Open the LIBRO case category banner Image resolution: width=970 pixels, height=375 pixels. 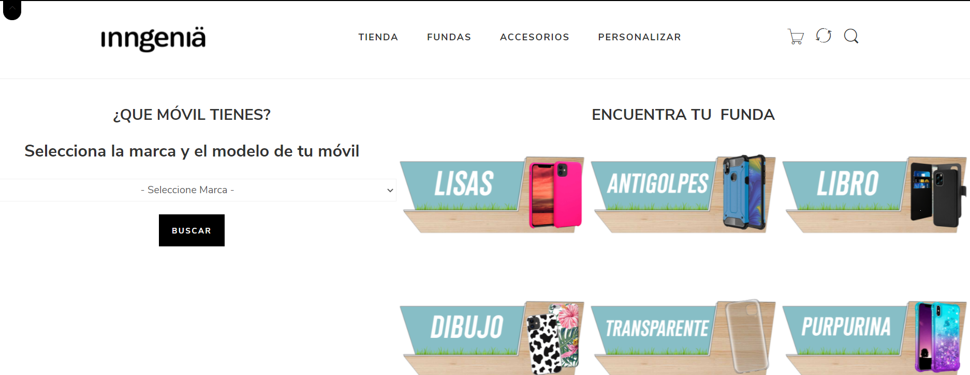click(875, 194)
